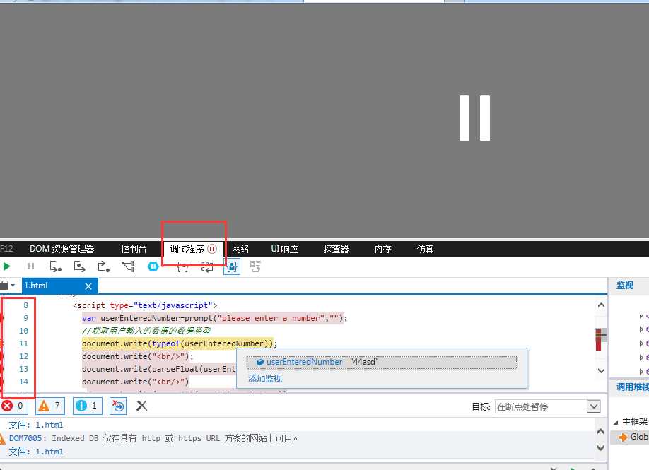Click the 添加监视 link

click(265, 378)
